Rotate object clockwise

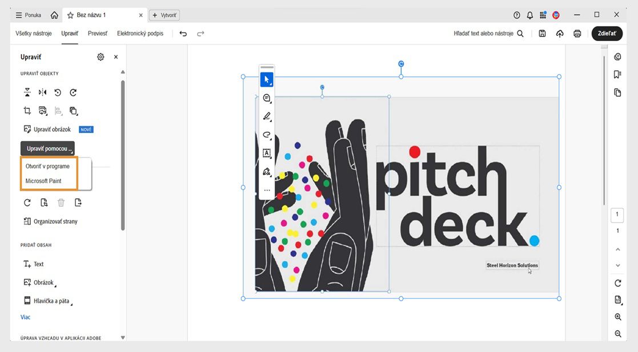coord(73,92)
